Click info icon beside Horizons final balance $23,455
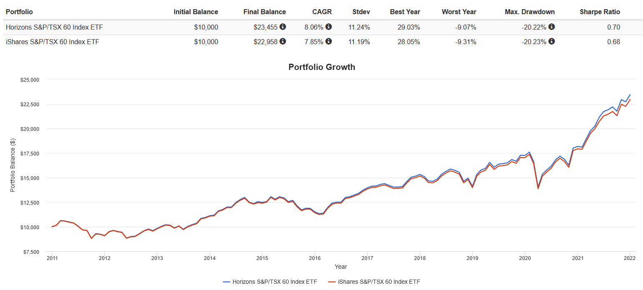This screenshot has width=643, height=290. 283,27
